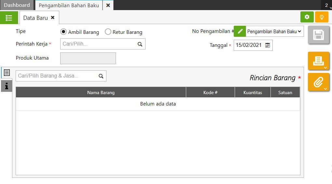
Task: Expand the Pengambilan Bahan Baku numbering dropdown
Action: 275,31
